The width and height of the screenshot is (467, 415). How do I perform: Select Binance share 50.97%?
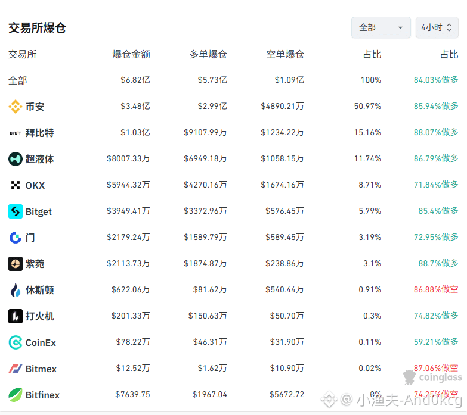click(x=367, y=106)
